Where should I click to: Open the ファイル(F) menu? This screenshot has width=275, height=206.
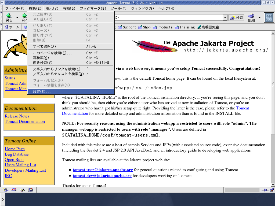(15, 8)
